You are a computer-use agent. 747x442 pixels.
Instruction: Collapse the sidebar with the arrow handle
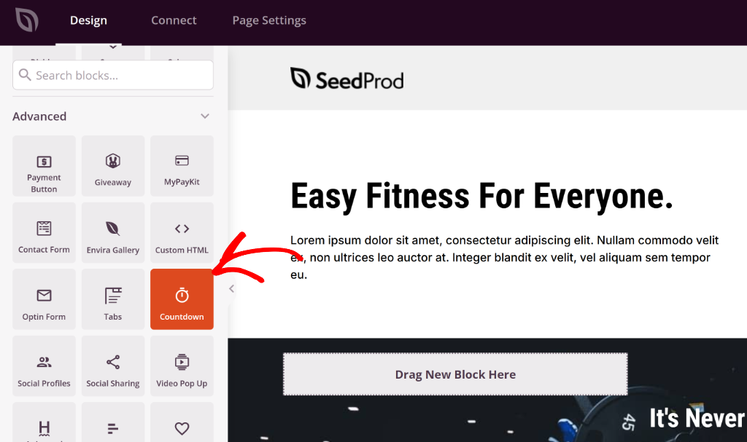pyautogui.click(x=231, y=288)
